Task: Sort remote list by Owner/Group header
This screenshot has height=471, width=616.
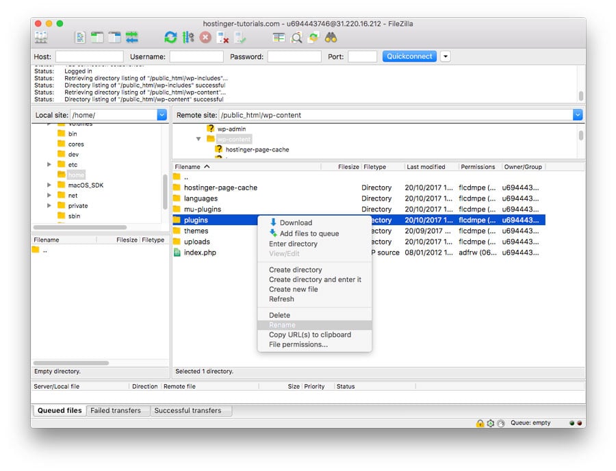Action: point(524,167)
